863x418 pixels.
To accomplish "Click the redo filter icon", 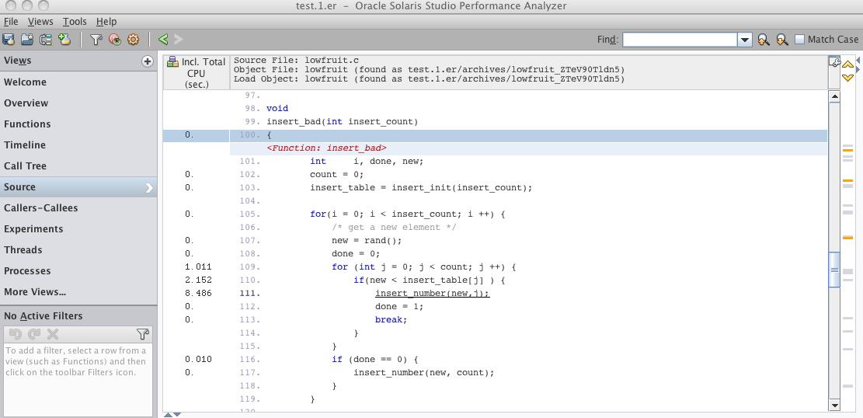I will pos(34,334).
